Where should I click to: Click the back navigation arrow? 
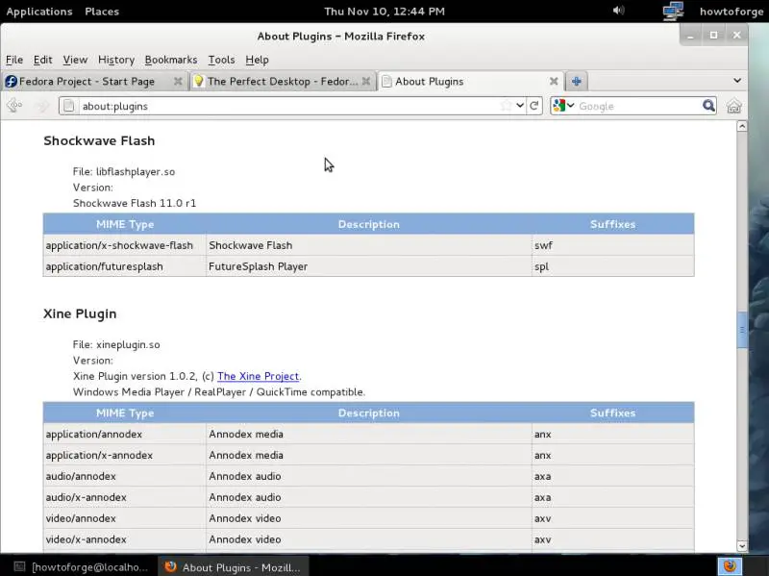pos(14,106)
